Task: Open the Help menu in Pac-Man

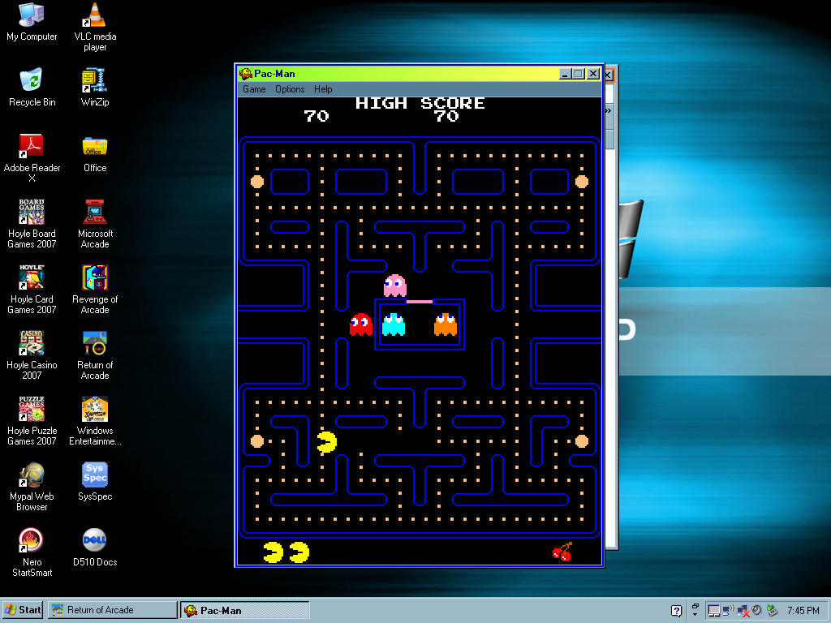Action: tap(323, 89)
